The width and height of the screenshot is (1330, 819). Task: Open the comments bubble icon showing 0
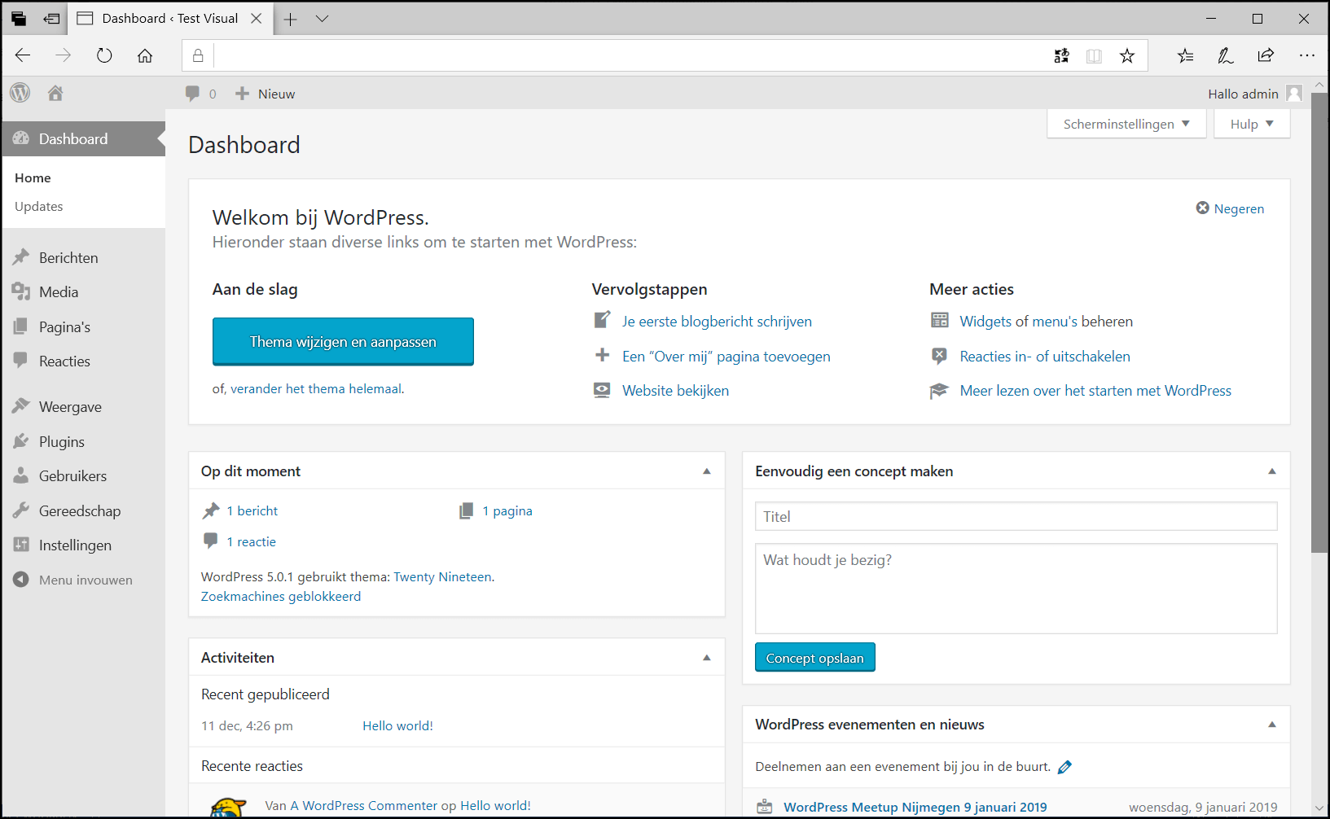pos(192,94)
